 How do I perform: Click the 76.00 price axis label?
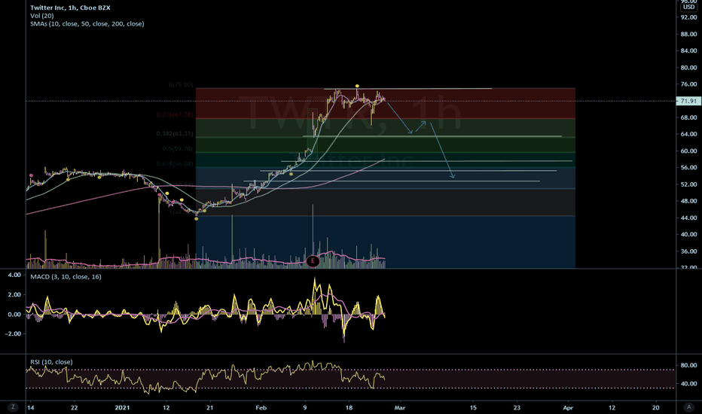click(688, 84)
